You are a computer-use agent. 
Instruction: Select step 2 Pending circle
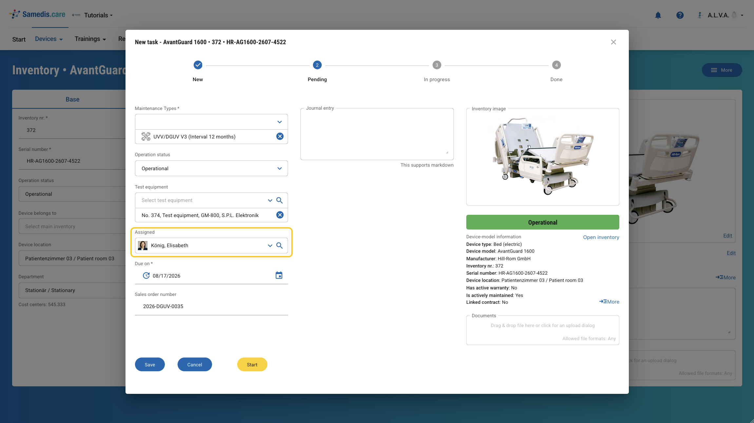coord(317,65)
